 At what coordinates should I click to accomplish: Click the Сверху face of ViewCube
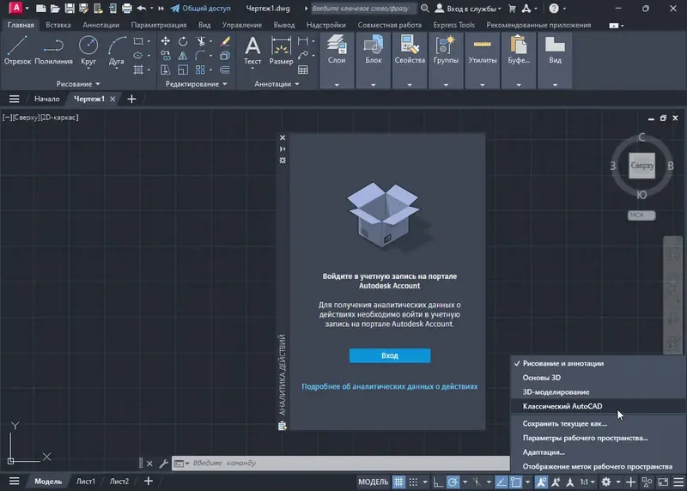[x=641, y=166]
